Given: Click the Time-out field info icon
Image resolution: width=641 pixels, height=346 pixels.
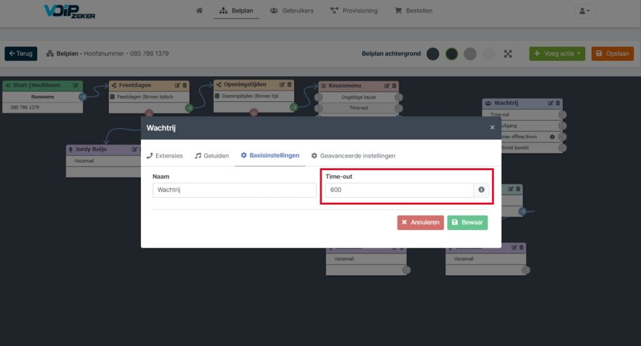Looking at the screenshot, I should point(481,190).
